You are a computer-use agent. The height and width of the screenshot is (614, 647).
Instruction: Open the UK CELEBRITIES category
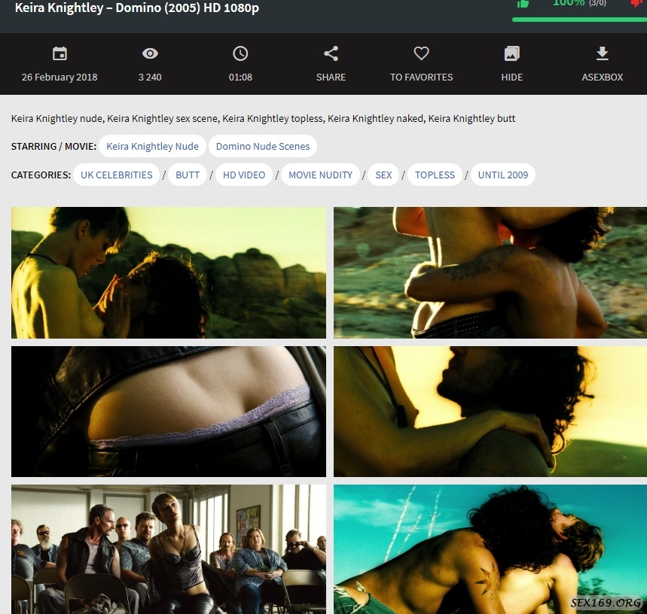116,175
